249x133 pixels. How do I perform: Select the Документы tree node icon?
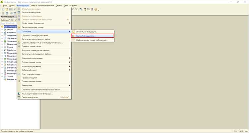(x=5, y=38)
